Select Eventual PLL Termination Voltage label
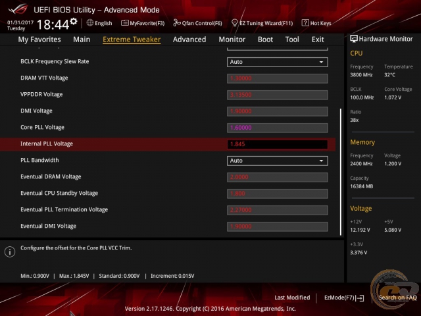This screenshot has height=316, width=421. point(64,209)
